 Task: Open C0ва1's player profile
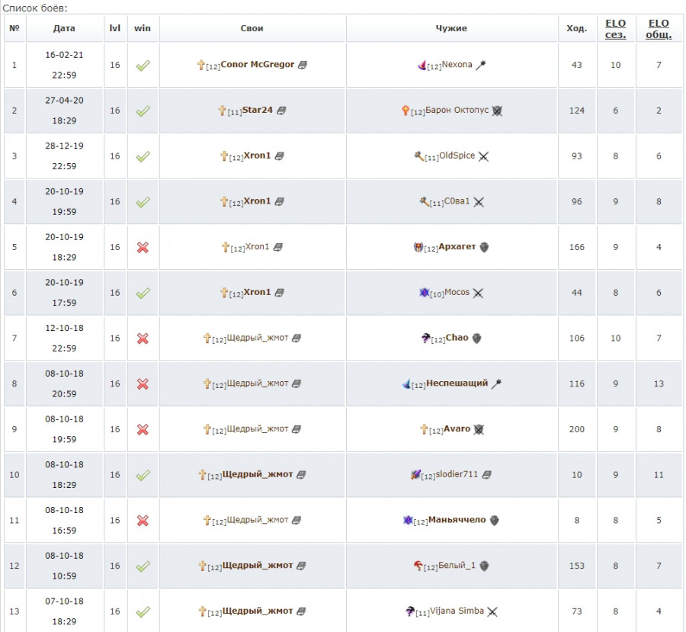pos(457,201)
